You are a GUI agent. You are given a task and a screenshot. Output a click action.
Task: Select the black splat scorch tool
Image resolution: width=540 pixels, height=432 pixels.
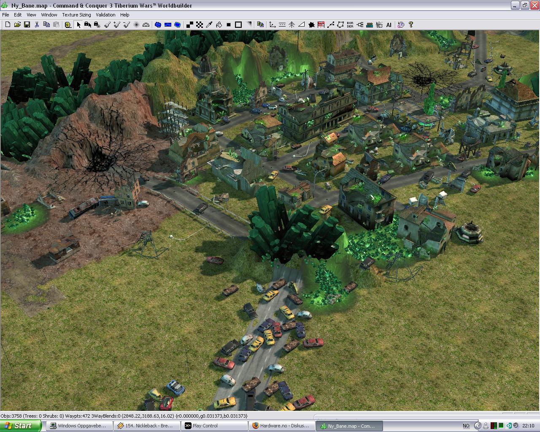point(311,24)
